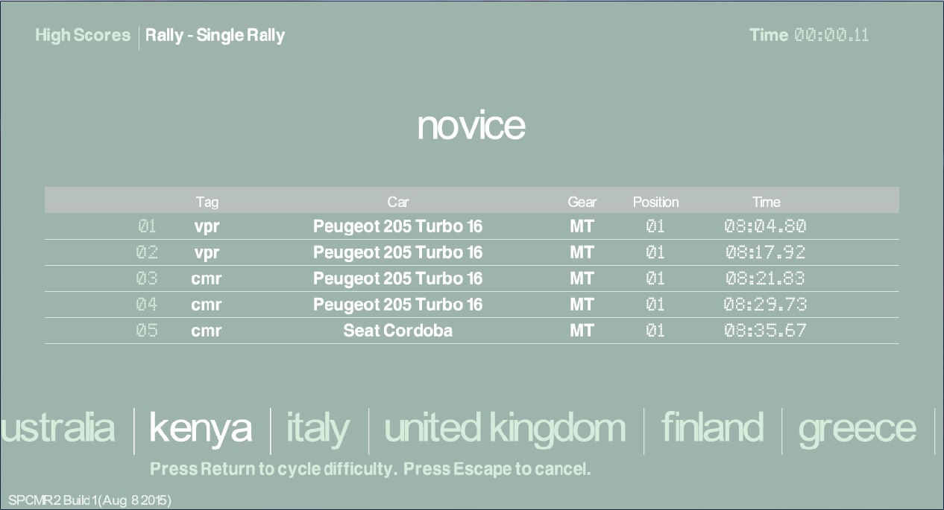
Task: Switch to finland high scores
Action: [x=712, y=429]
